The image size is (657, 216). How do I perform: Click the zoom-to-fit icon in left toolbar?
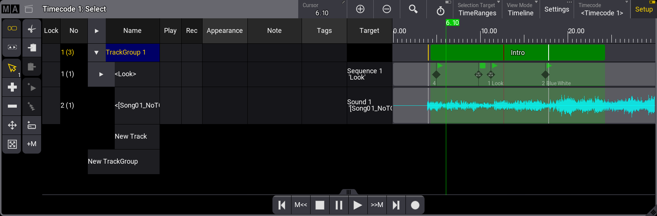point(12,144)
